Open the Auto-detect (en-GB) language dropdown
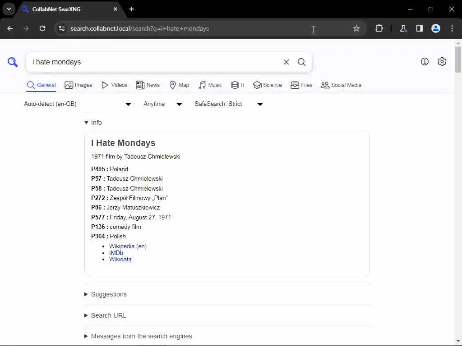The width and height of the screenshot is (462, 346). click(x=78, y=104)
